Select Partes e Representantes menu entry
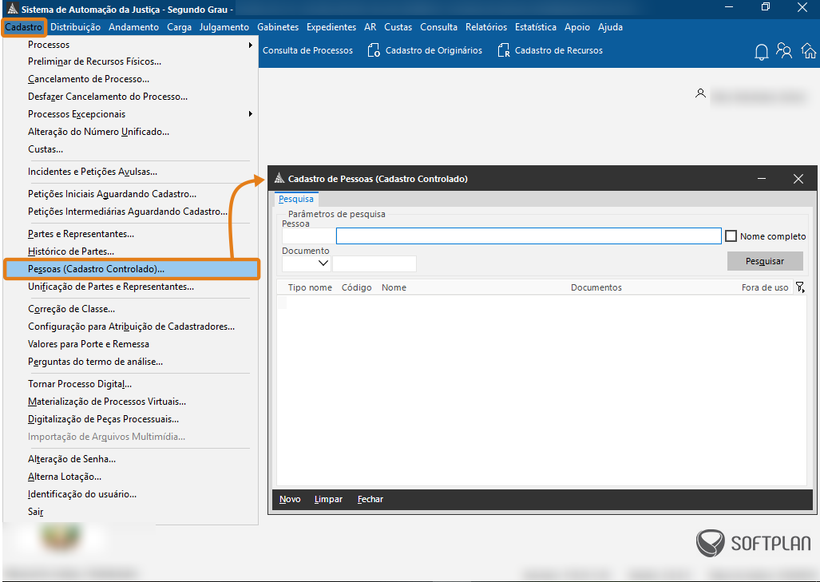The width and height of the screenshot is (820, 582). pos(81,234)
